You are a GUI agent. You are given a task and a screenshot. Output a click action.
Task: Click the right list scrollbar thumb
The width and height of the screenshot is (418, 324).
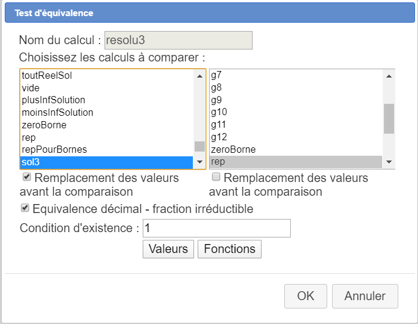(389, 118)
